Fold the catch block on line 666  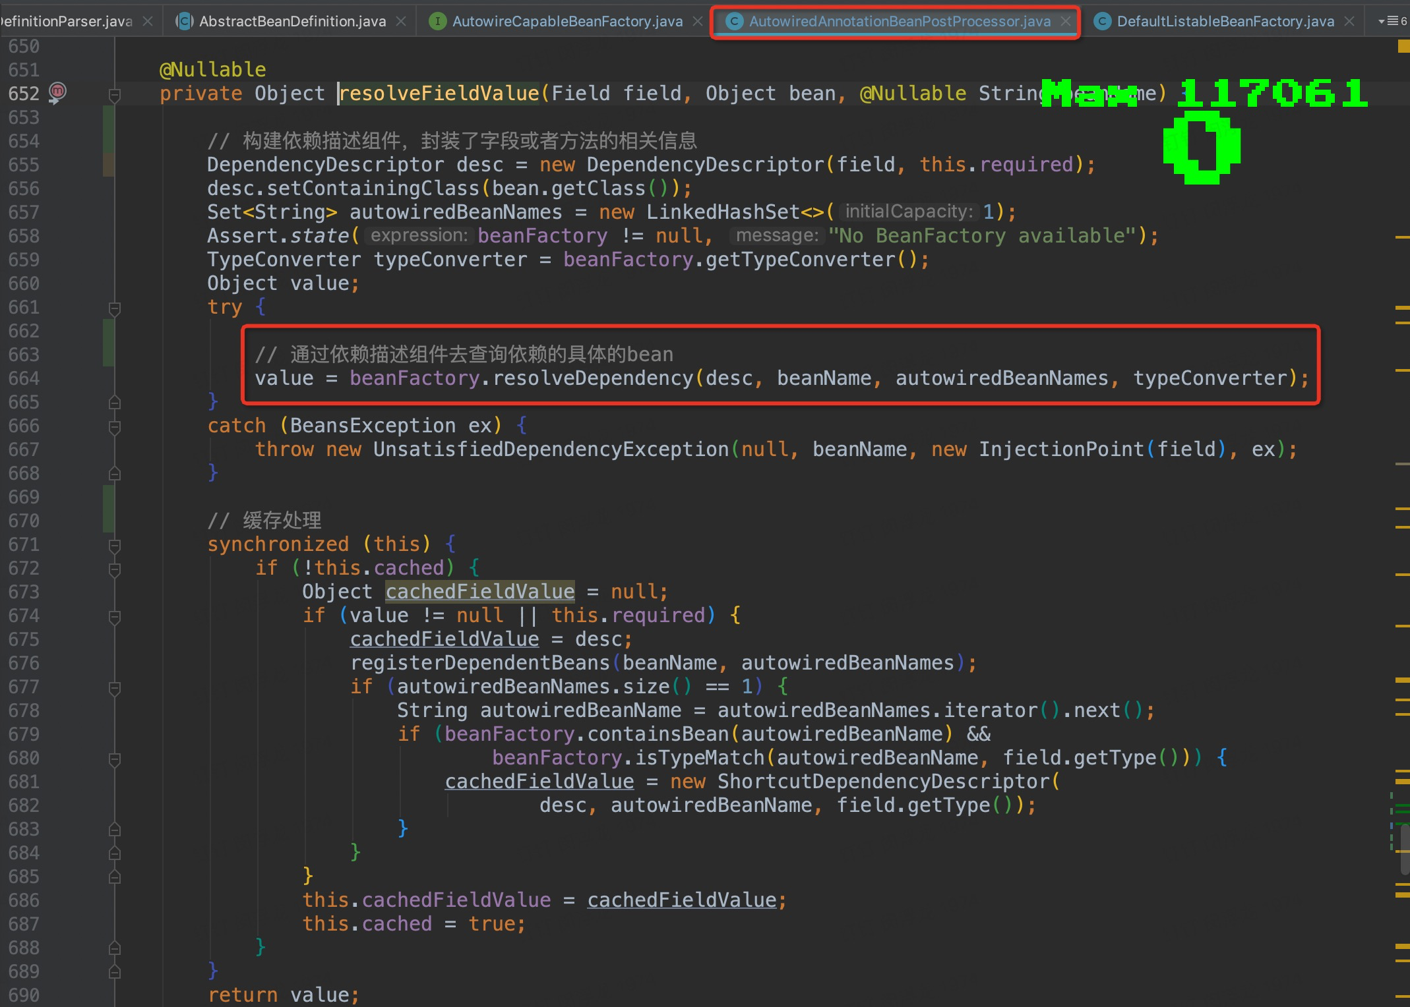[x=114, y=427]
